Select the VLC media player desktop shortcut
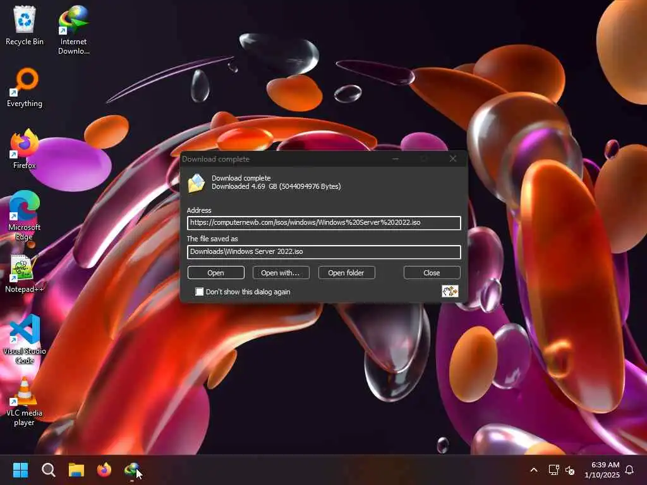 tap(25, 401)
